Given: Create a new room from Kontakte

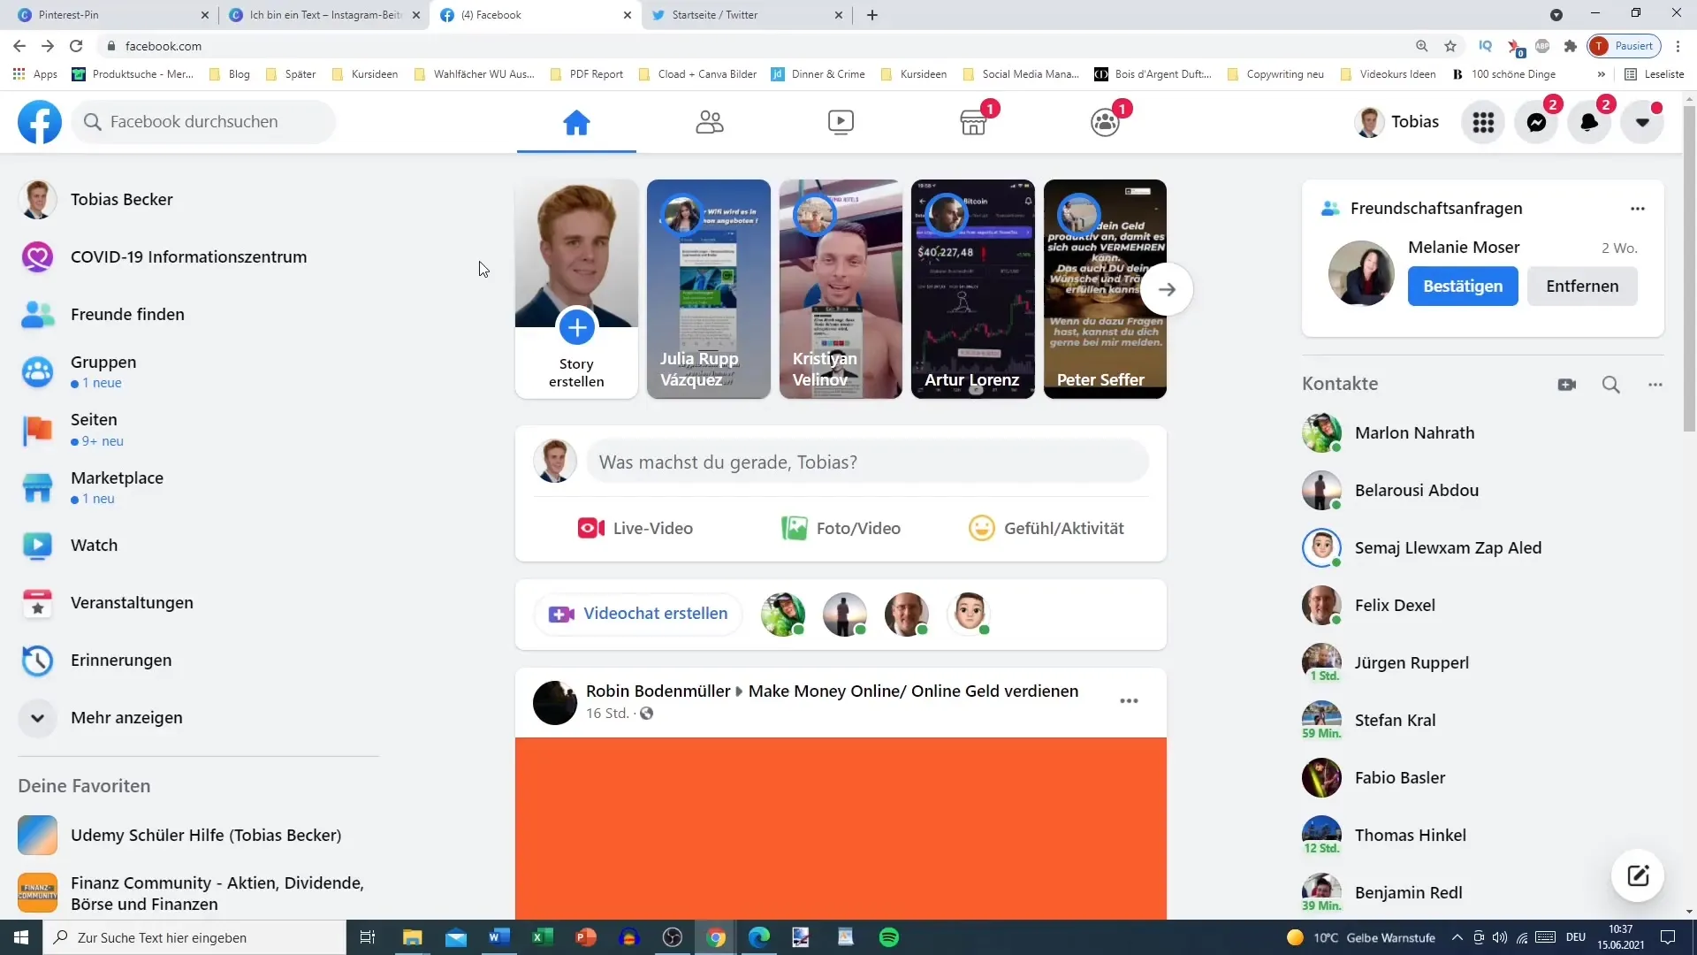Looking at the screenshot, I should click(x=1567, y=385).
